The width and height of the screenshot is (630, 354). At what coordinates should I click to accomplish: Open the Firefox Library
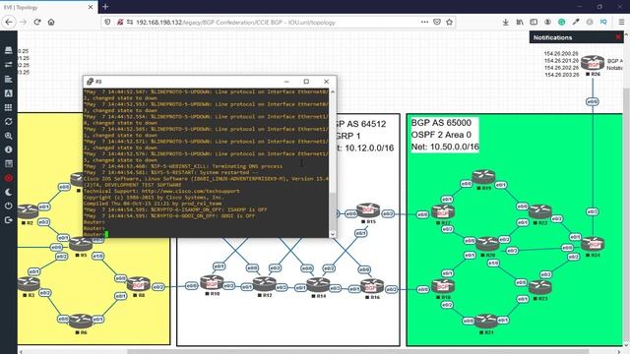pyautogui.click(x=520, y=22)
